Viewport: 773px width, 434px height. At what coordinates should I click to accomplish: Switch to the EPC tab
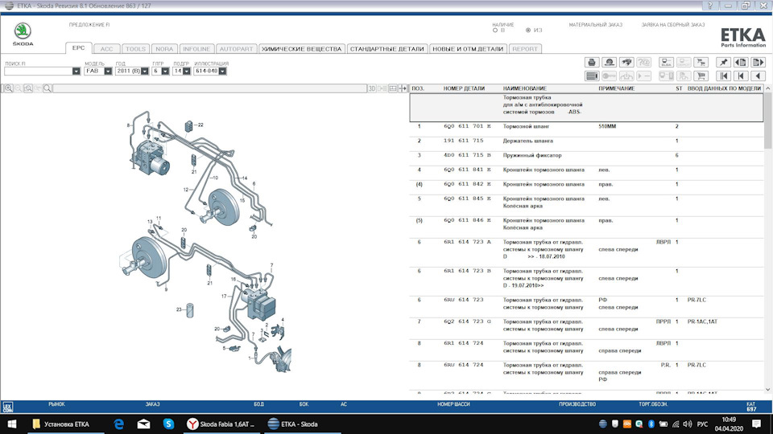[78, 48]
